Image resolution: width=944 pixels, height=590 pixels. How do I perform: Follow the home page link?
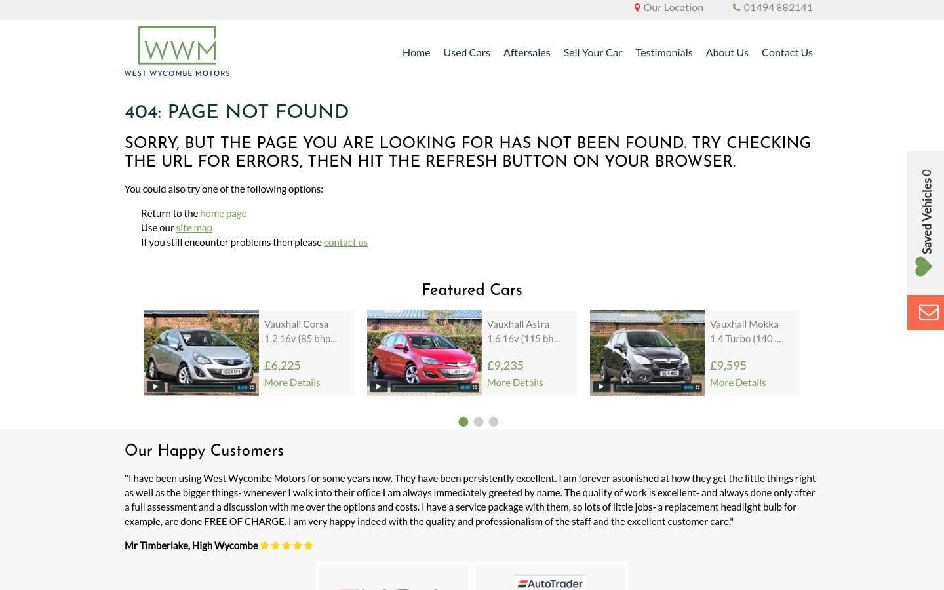(x=224, y=213)
